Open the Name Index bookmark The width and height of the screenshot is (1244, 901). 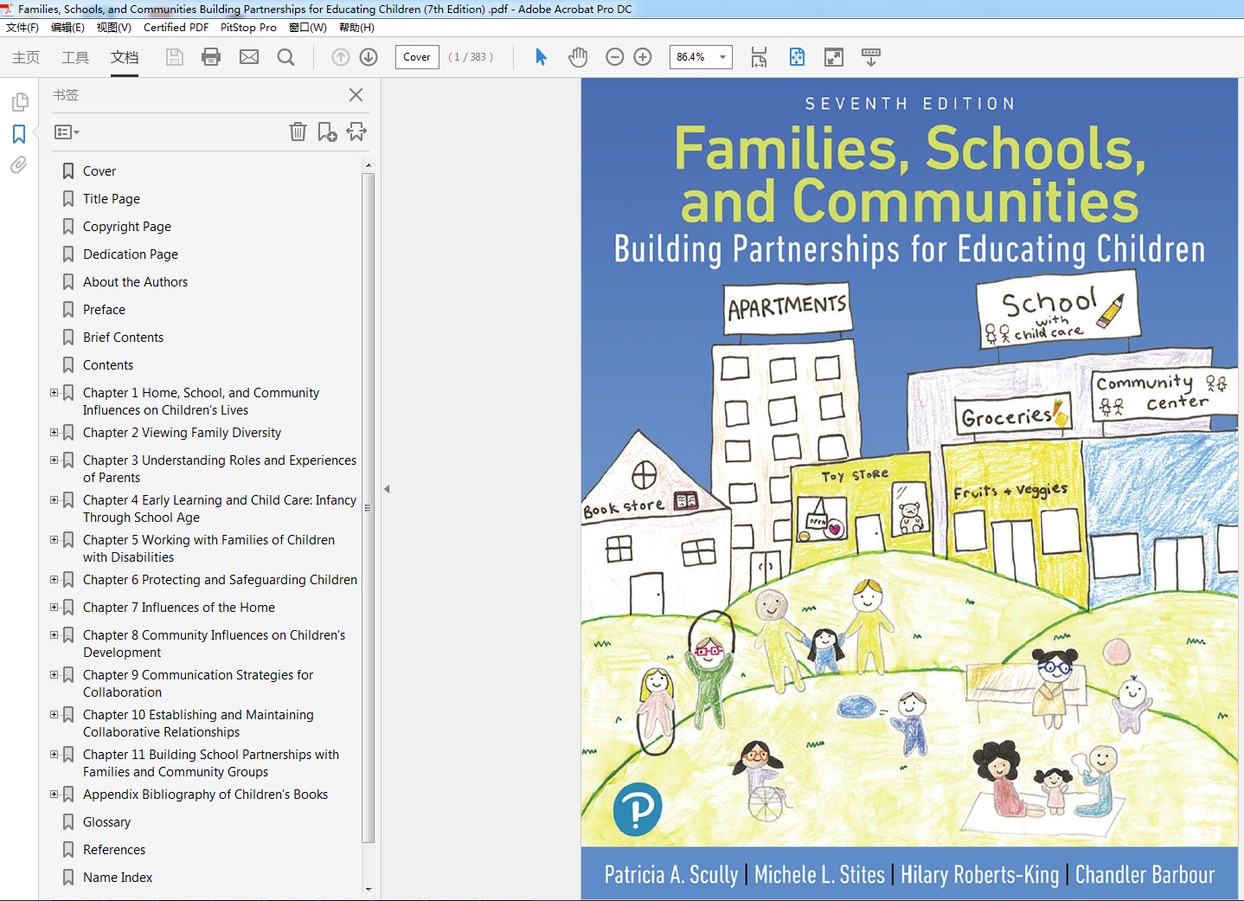pyautogui.click(x=118, y=878)
